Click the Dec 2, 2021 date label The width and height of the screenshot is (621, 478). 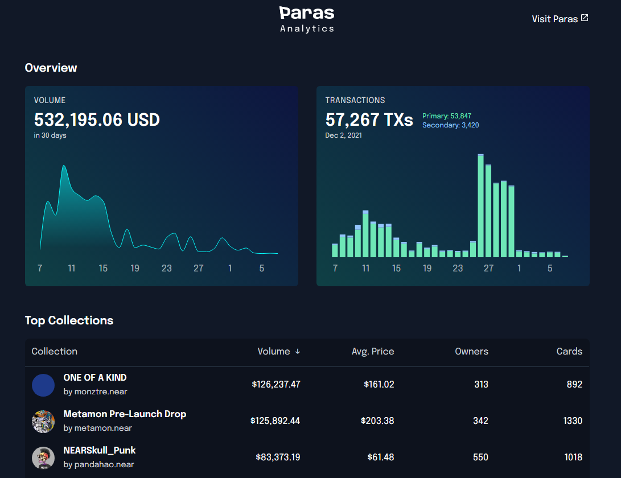tap(343, 135)
